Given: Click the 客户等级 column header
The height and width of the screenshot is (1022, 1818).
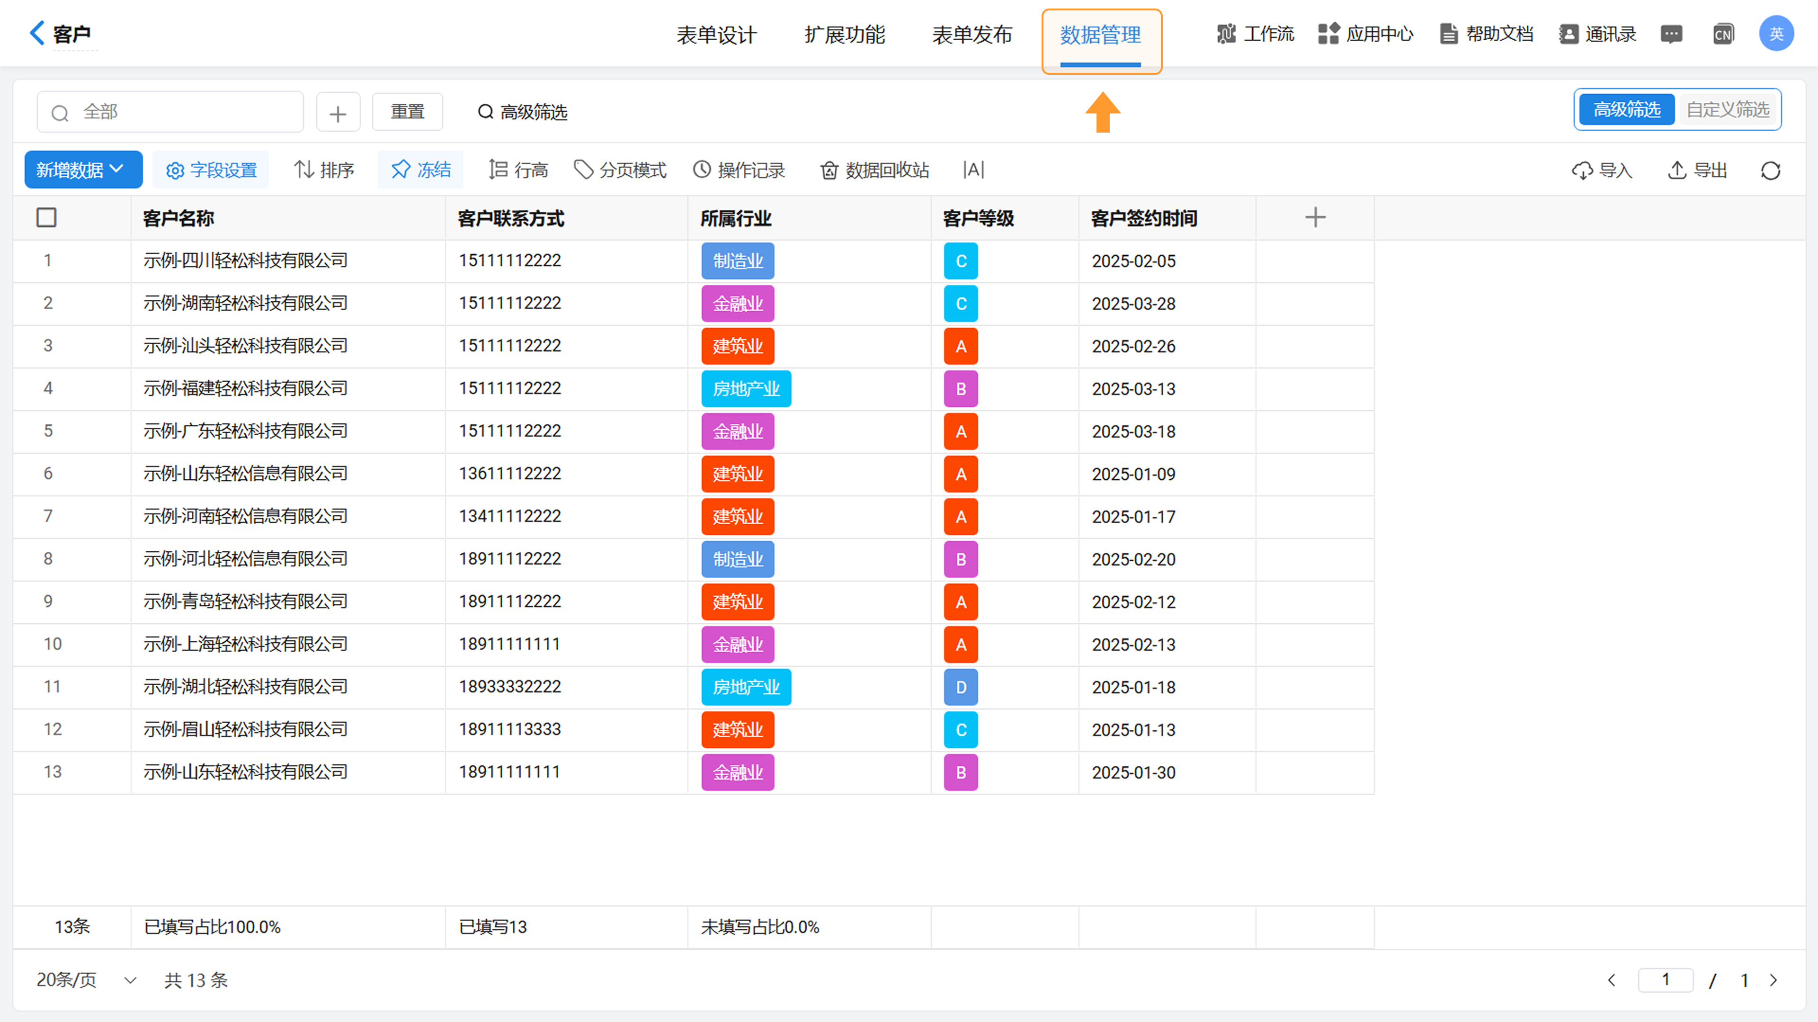Looking at the screenshot, I should tap(978, 218).
